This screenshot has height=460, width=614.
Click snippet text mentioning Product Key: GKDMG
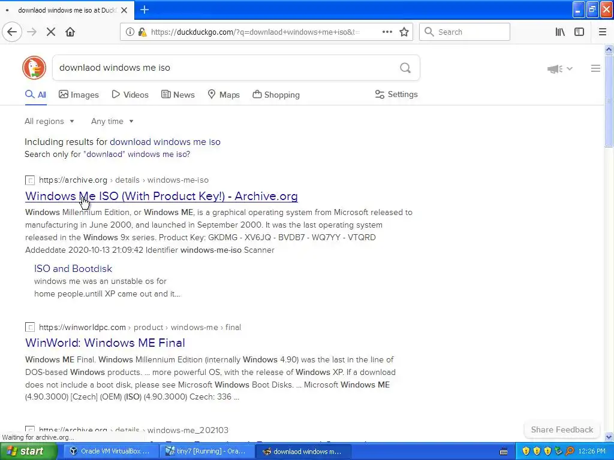click(x=267, y=237)
